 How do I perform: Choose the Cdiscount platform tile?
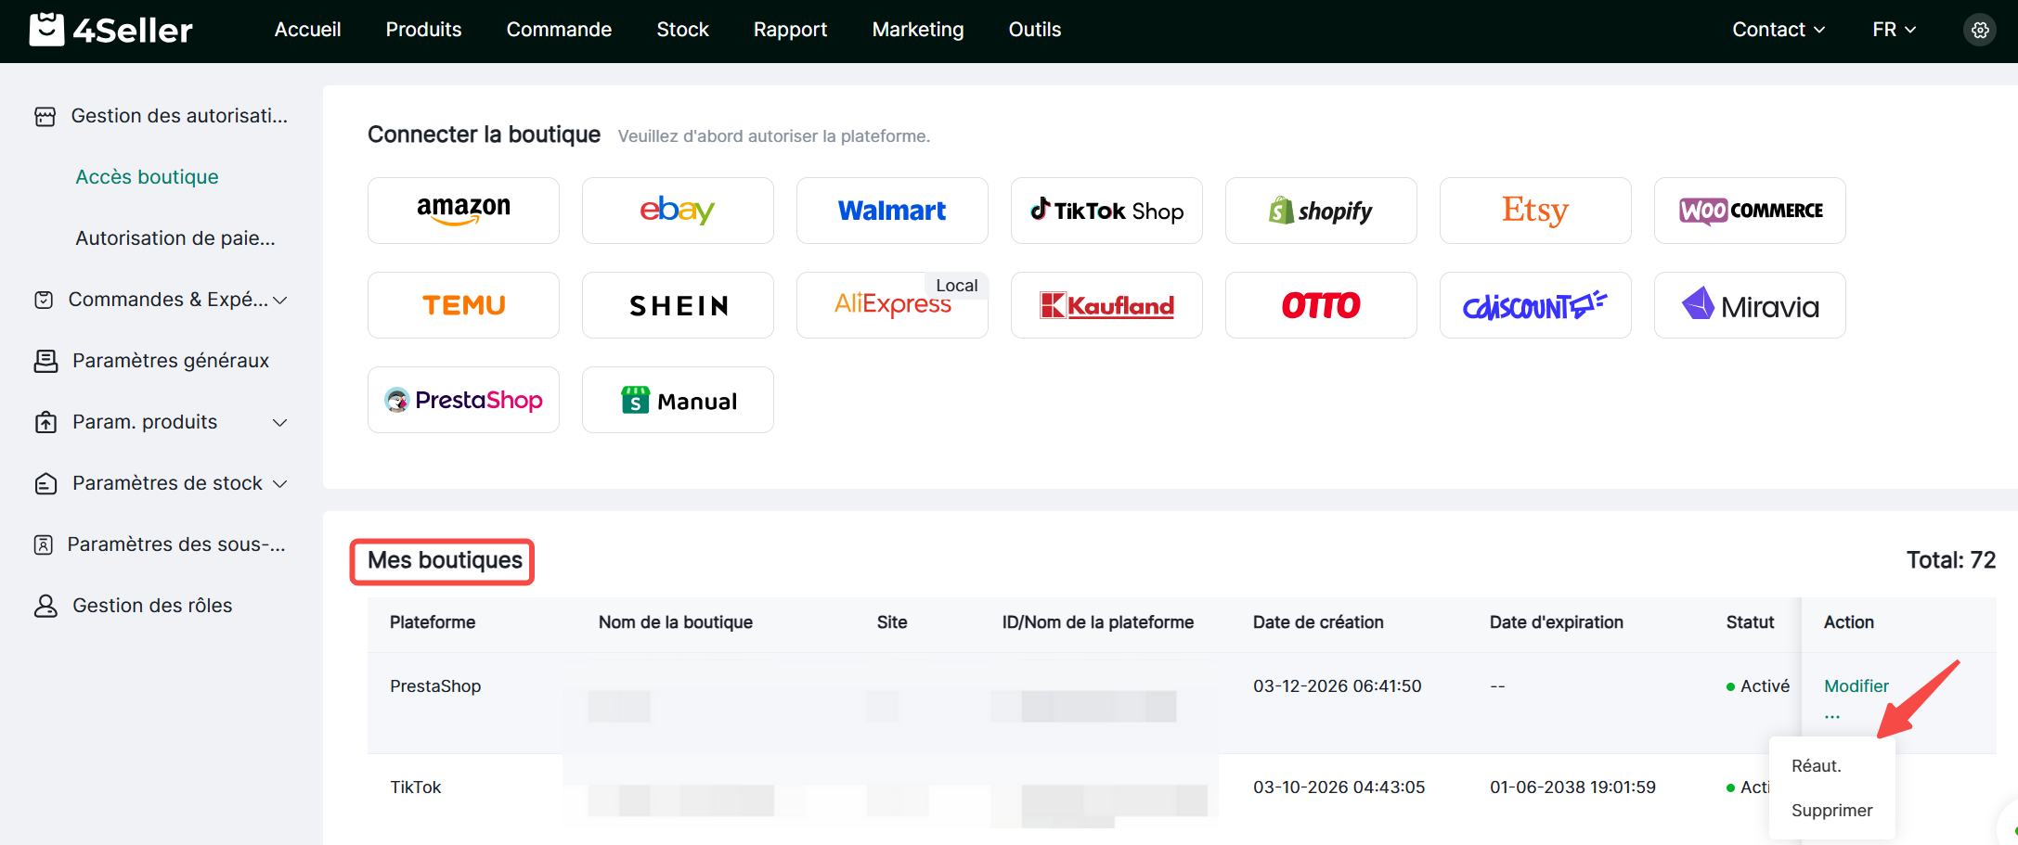click(1535, 305)
